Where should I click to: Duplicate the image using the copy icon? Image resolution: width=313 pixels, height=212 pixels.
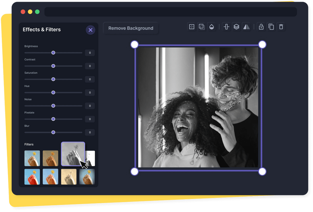tap(271, 26)
